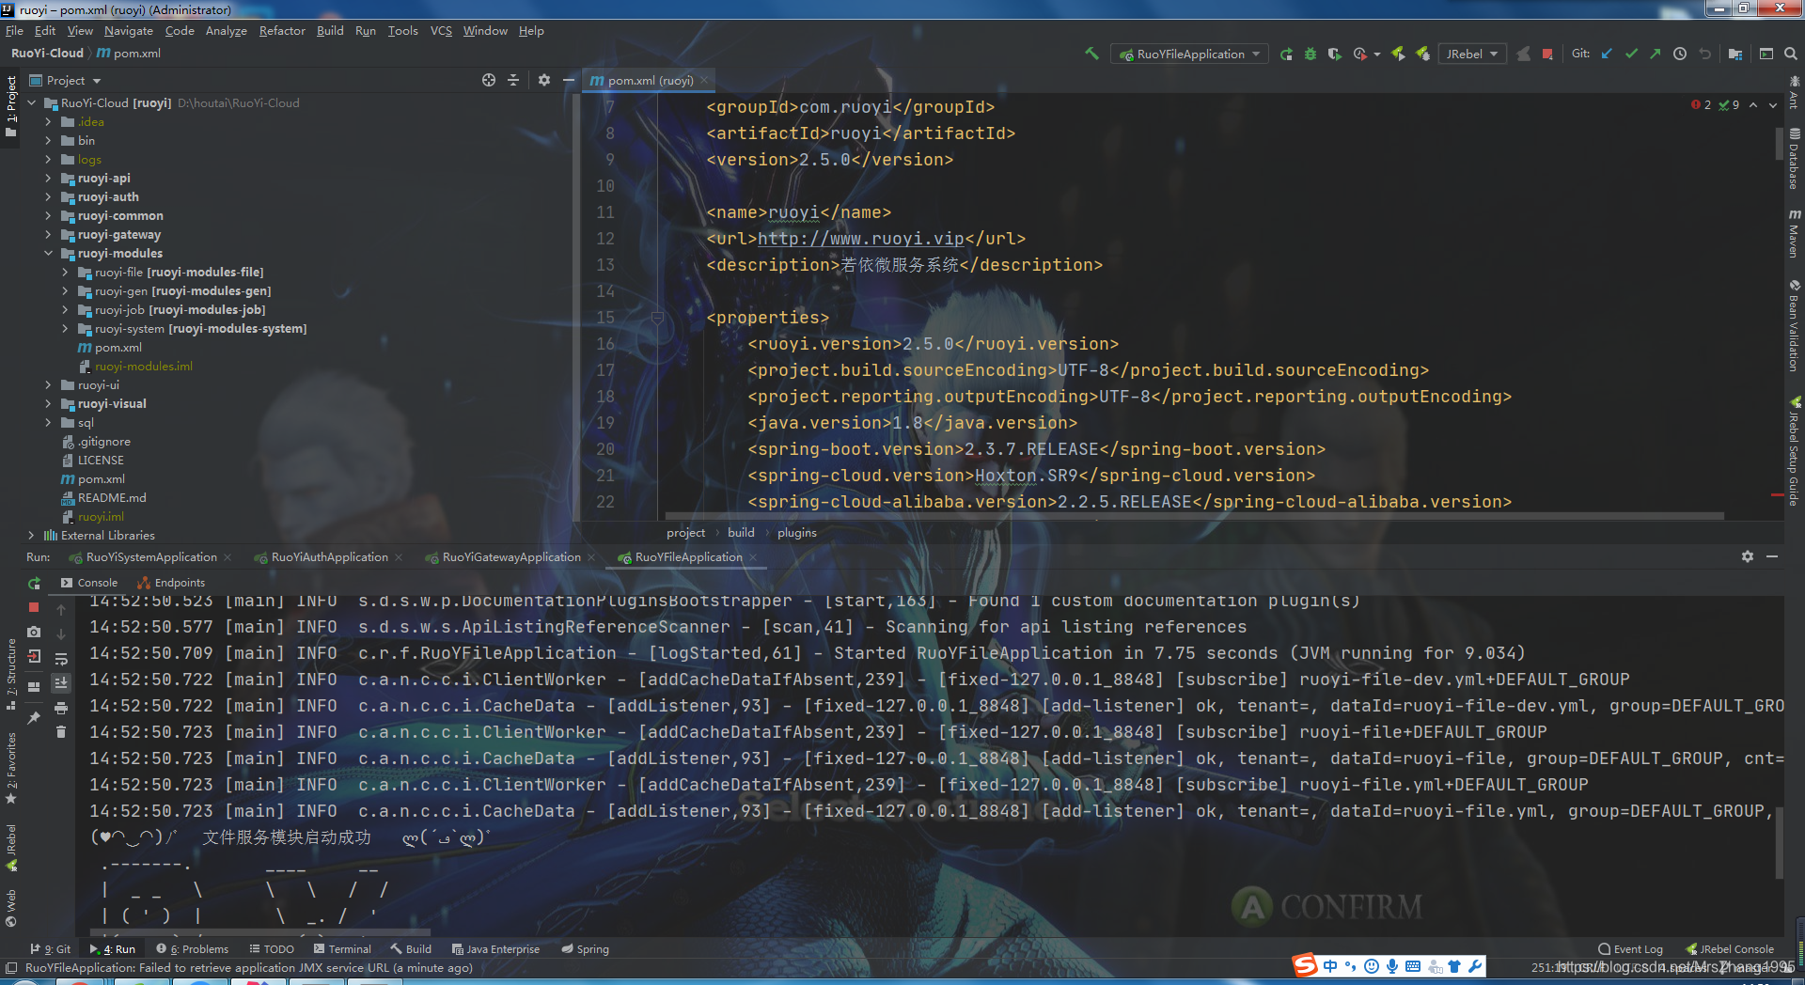Close the pom.xml (ruoyi) editor tab
The width and height of the screenshot is (1805, 985).
click(x=703, y=81)
